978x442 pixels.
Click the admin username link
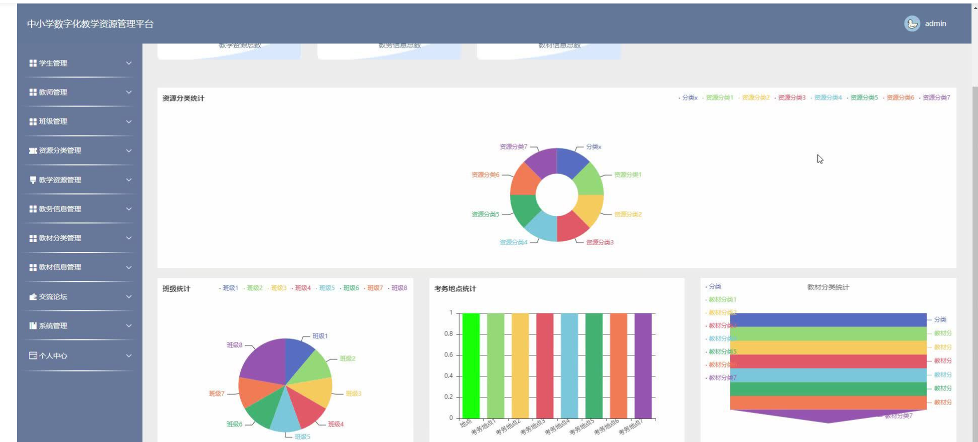tap(935, 23)
